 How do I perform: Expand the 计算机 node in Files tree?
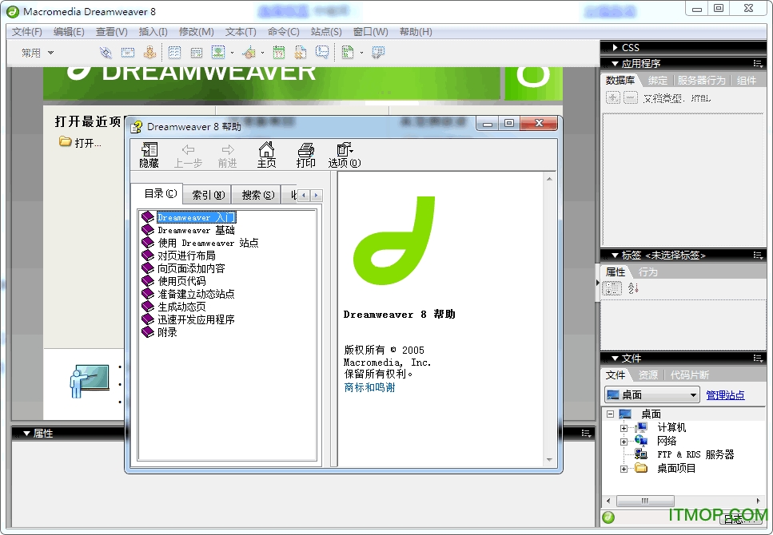click(x=624, y=427)
